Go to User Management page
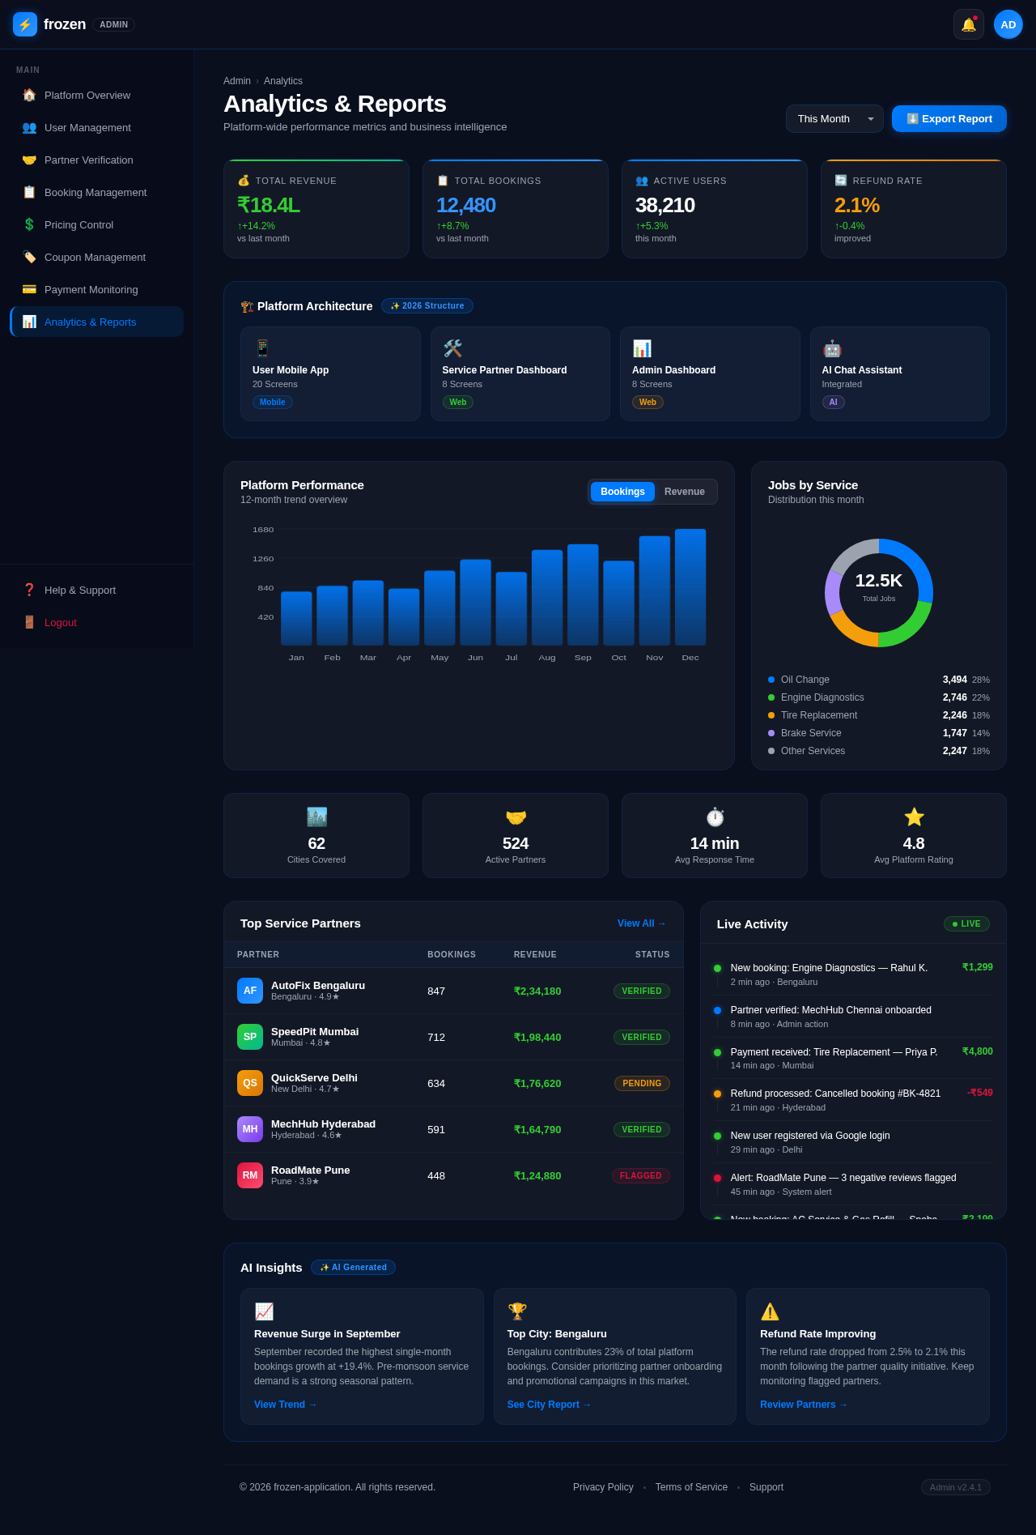 pos(96,127)
